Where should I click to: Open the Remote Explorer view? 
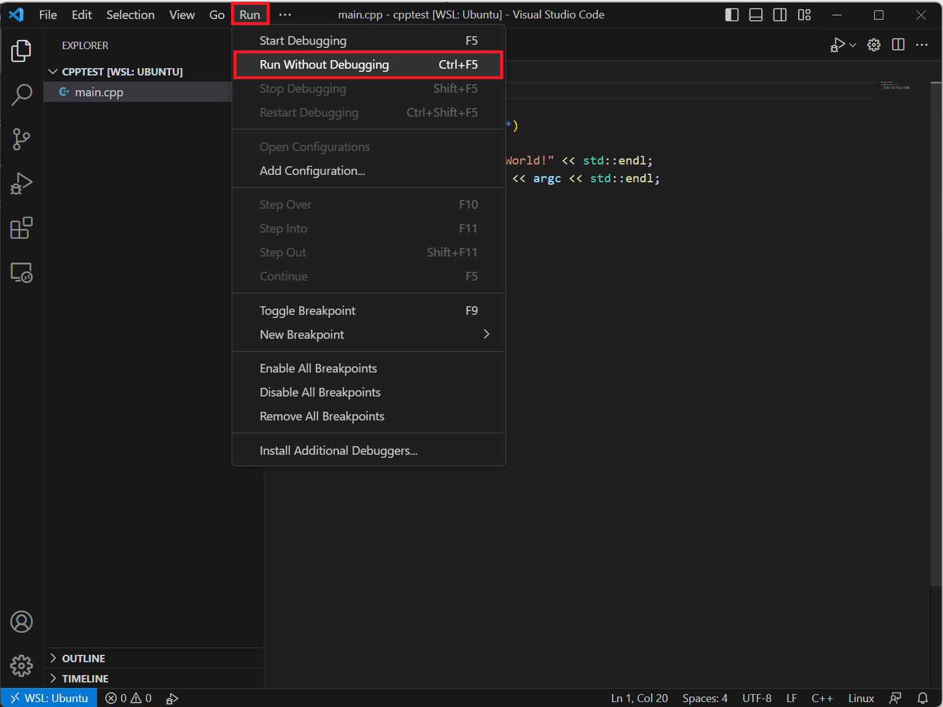tap(22, 272)
